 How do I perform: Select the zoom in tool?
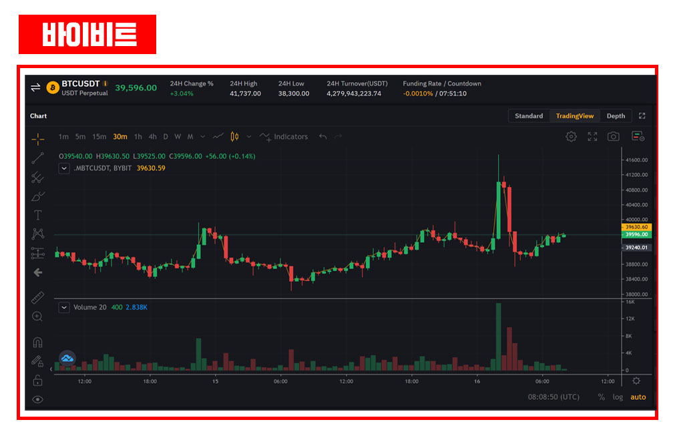tap(37, 316)
